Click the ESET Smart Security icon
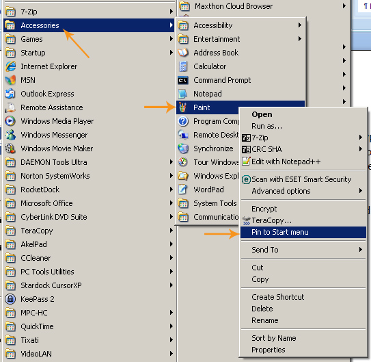This screenshot has width=371, height=362. pyautogui.click(x=246, y=179)
